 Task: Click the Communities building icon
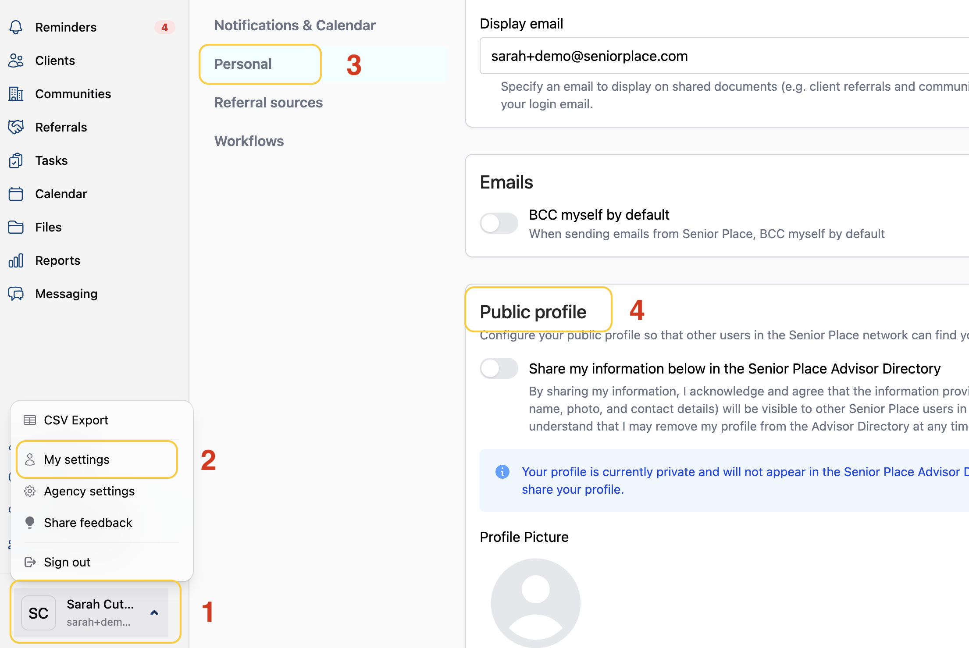point(16,94)
